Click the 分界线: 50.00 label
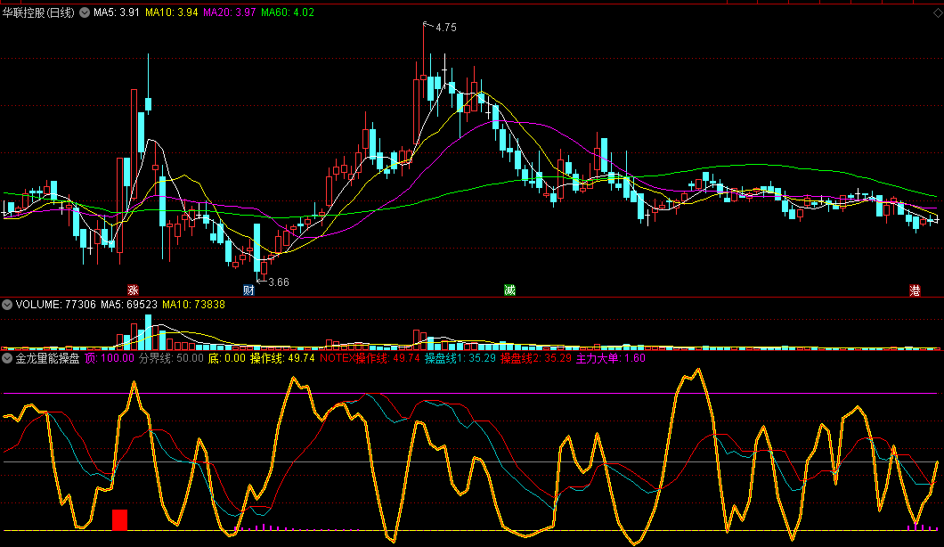Image resolution: width=944 pixels, height=547 pixels. coord(171,358)
